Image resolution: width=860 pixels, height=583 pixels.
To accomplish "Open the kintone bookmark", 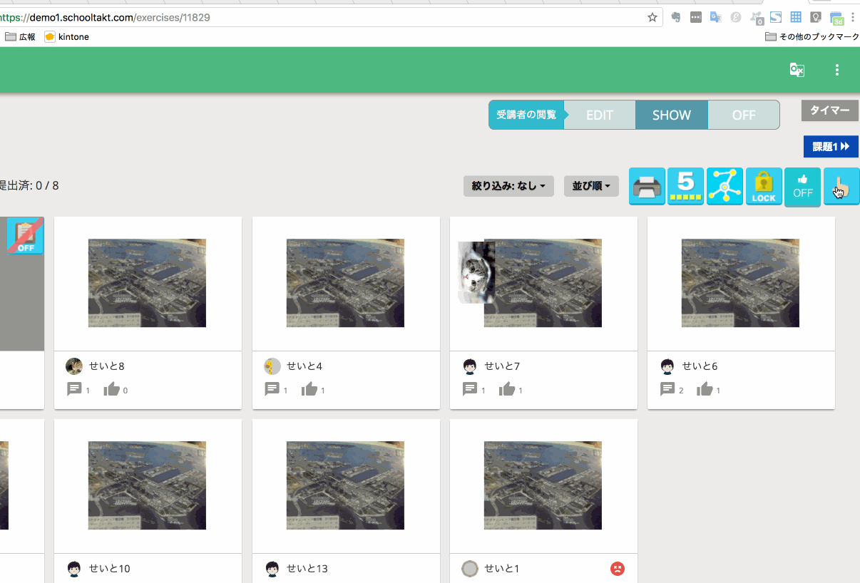I will 67,36.
